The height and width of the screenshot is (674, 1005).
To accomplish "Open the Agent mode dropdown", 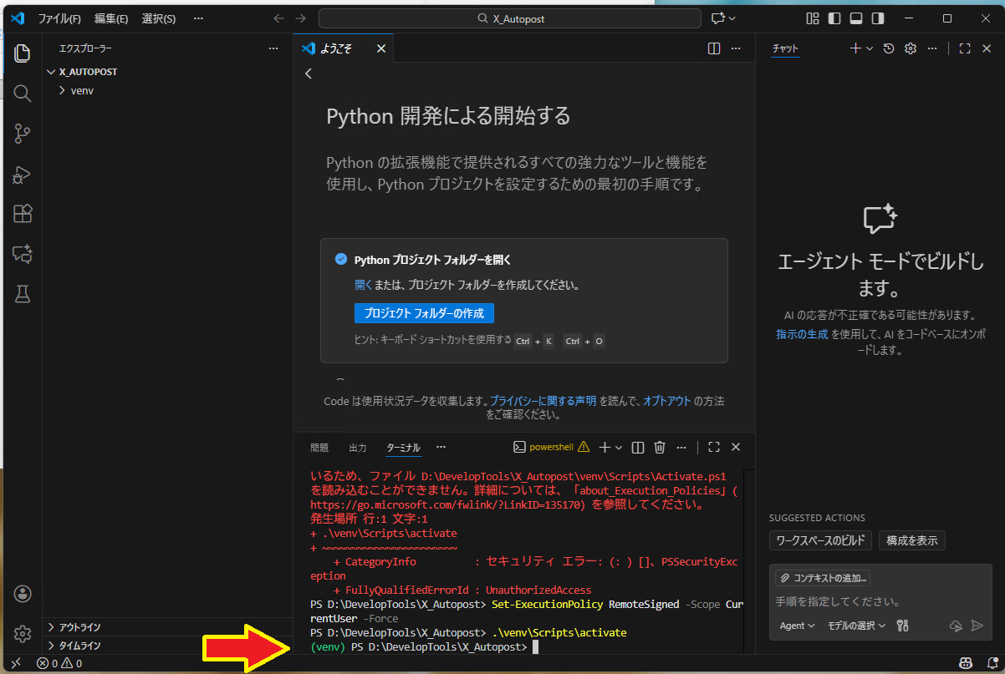I will pyautogui.click(x=797, y=626).
